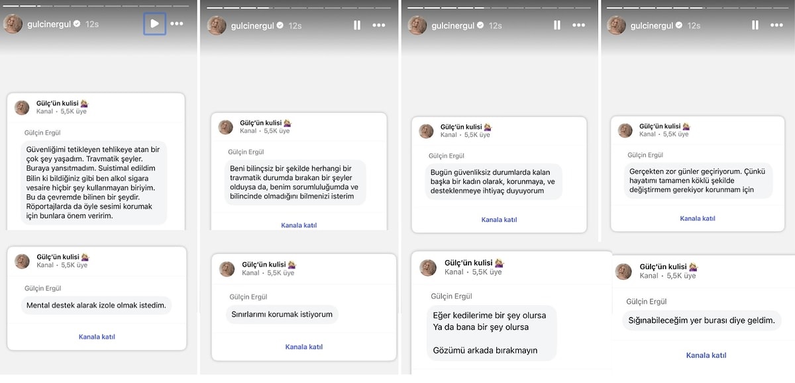This screenshot has width=795, height=383.
Task: Click "Kanala katıl" under "Sığınabileceğim yer burası"
Action: coord(706,355)
